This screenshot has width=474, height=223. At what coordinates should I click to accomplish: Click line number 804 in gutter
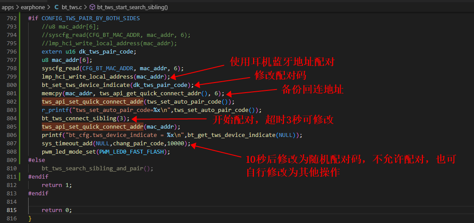coord(11,119)
